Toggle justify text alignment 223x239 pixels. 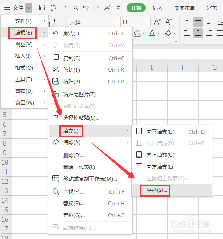(x=220, y=33)
